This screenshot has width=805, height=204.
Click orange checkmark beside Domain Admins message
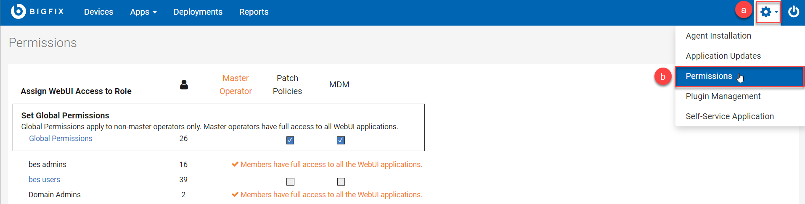235,195
